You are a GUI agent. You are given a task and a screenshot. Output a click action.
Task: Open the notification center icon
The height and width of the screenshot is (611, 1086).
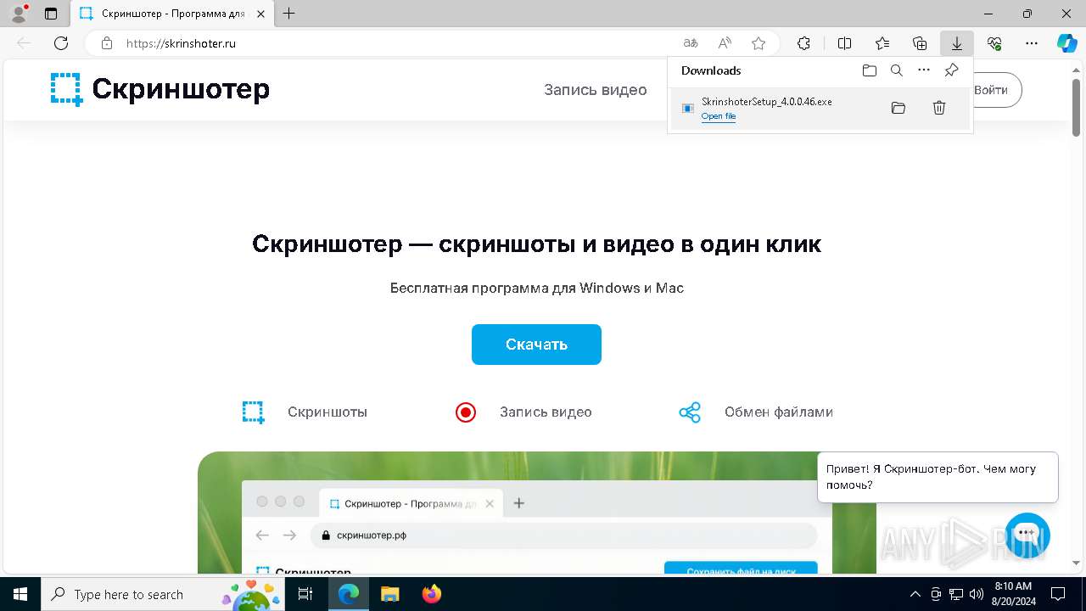click(1058, 594)
